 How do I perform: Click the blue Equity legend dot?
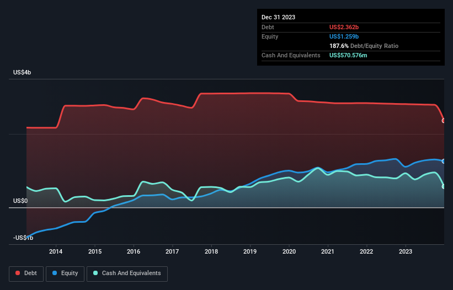(x=55, y=273)
